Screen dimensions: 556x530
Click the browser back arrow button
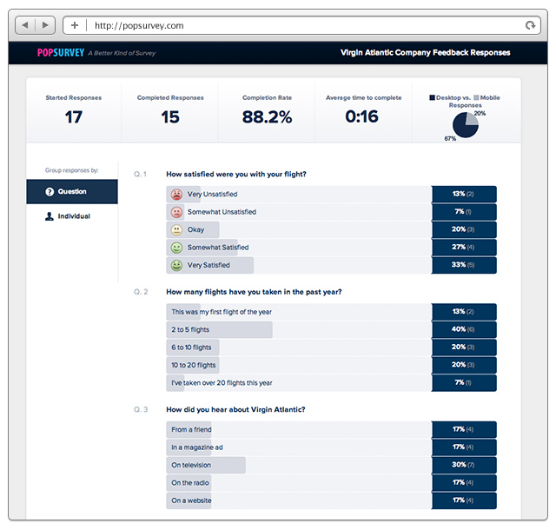[25, 25]
